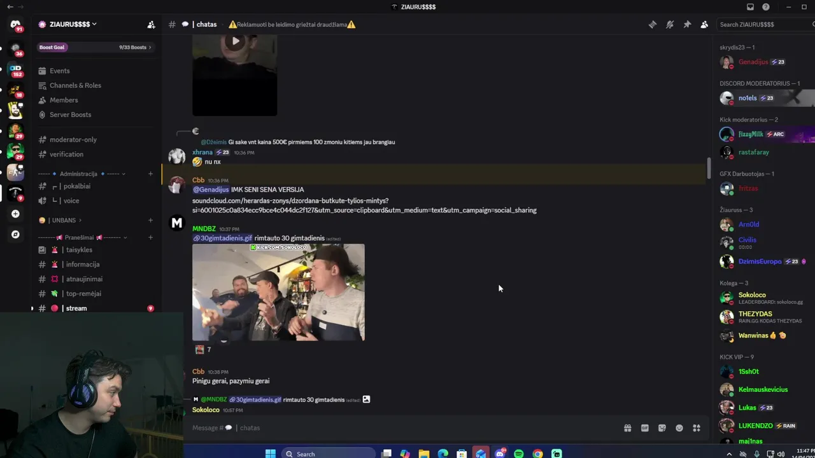Click the @Genadijus mention in Cbb's message
Image resolution: width=815 pixels, height=458 pixels.
[211, 190]
